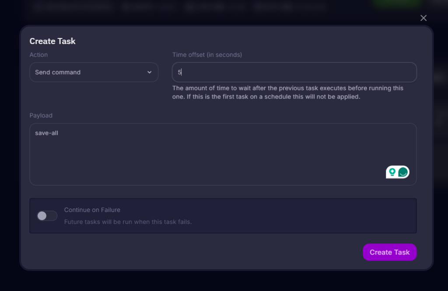The width and height of the screenshot is (448, 291).
Task: Open the green Grammarly smile icon
Action: [x=403, y=172]
